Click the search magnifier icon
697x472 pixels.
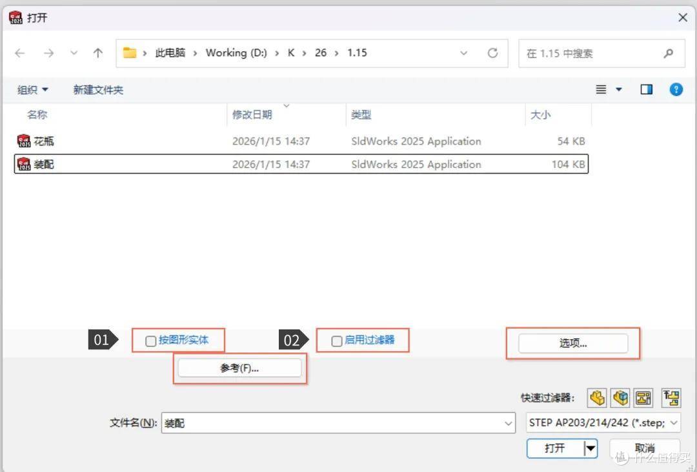(x=668, y=54)
